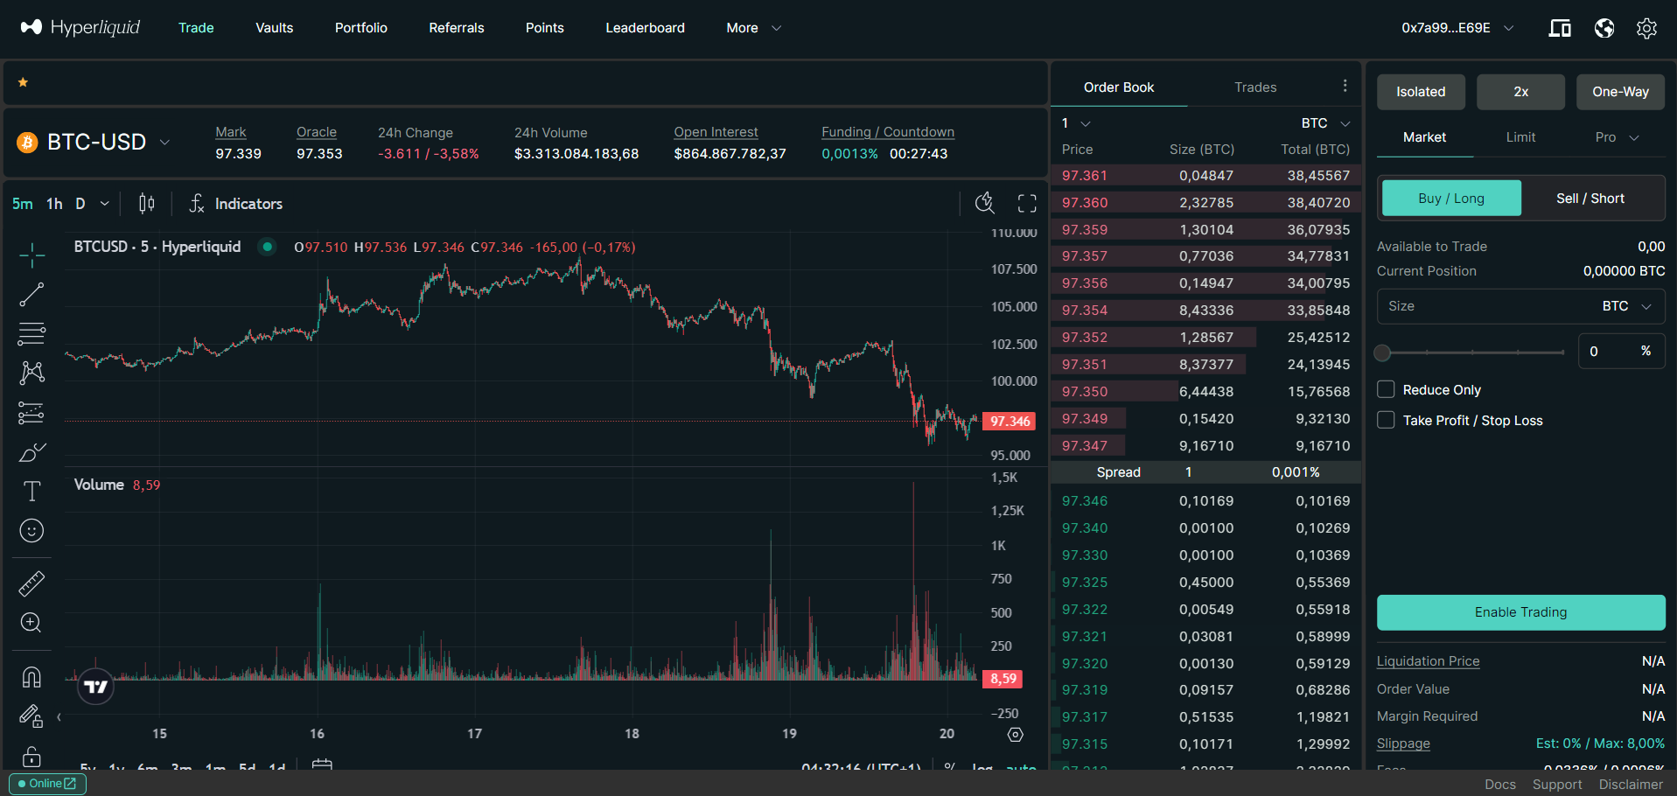Select the pattern drawing tool
1677x796 pixels.
pyautogui.click(x=31, y=374)
